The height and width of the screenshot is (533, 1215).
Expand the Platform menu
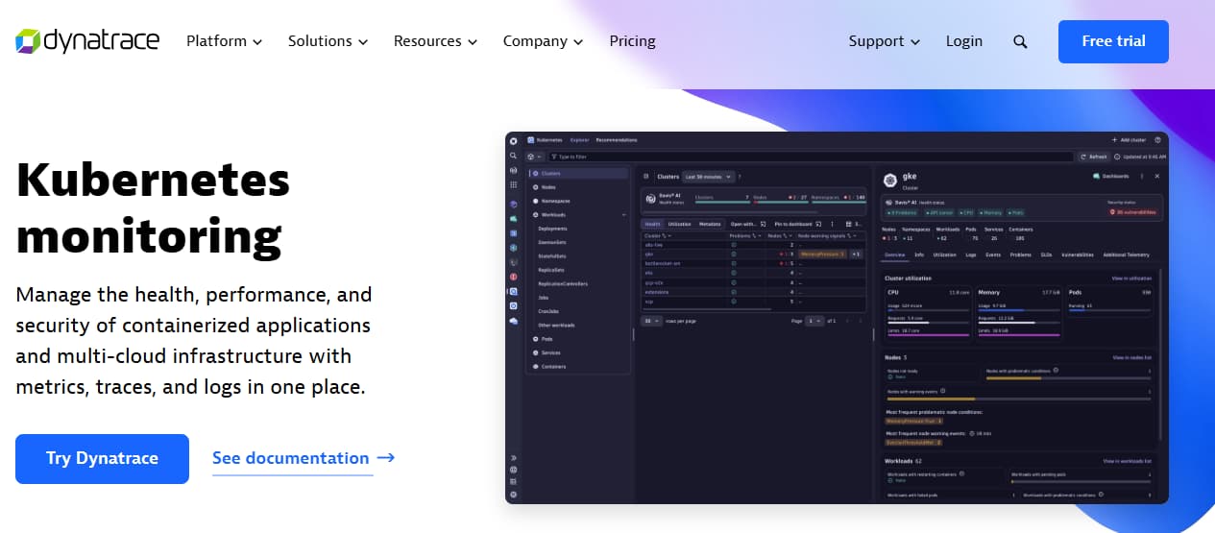pyautogui.click(x=224, y=41)
